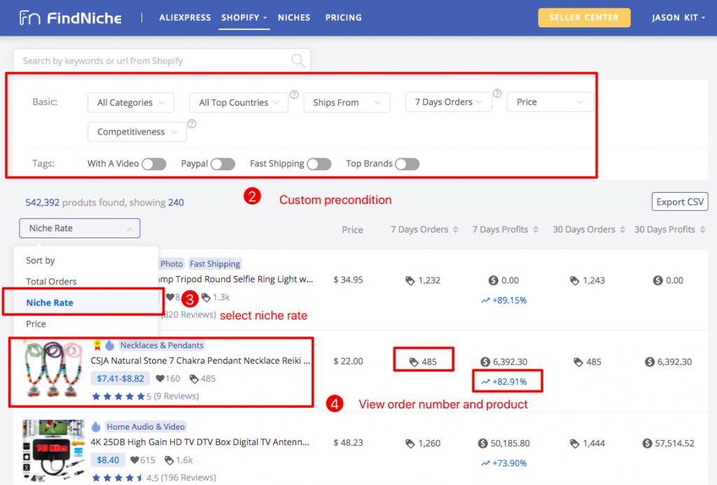Click the Necklaces & Pendants category tag

tap(162, 346)
